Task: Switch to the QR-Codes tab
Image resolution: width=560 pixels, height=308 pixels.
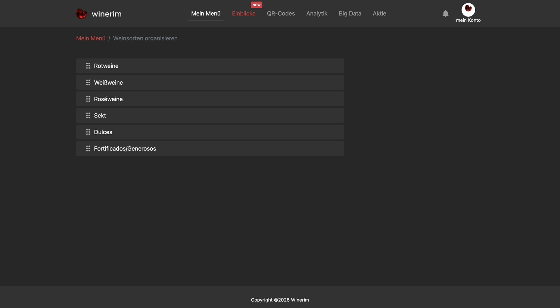Action: pyautogui.click(x=281, y=13)
